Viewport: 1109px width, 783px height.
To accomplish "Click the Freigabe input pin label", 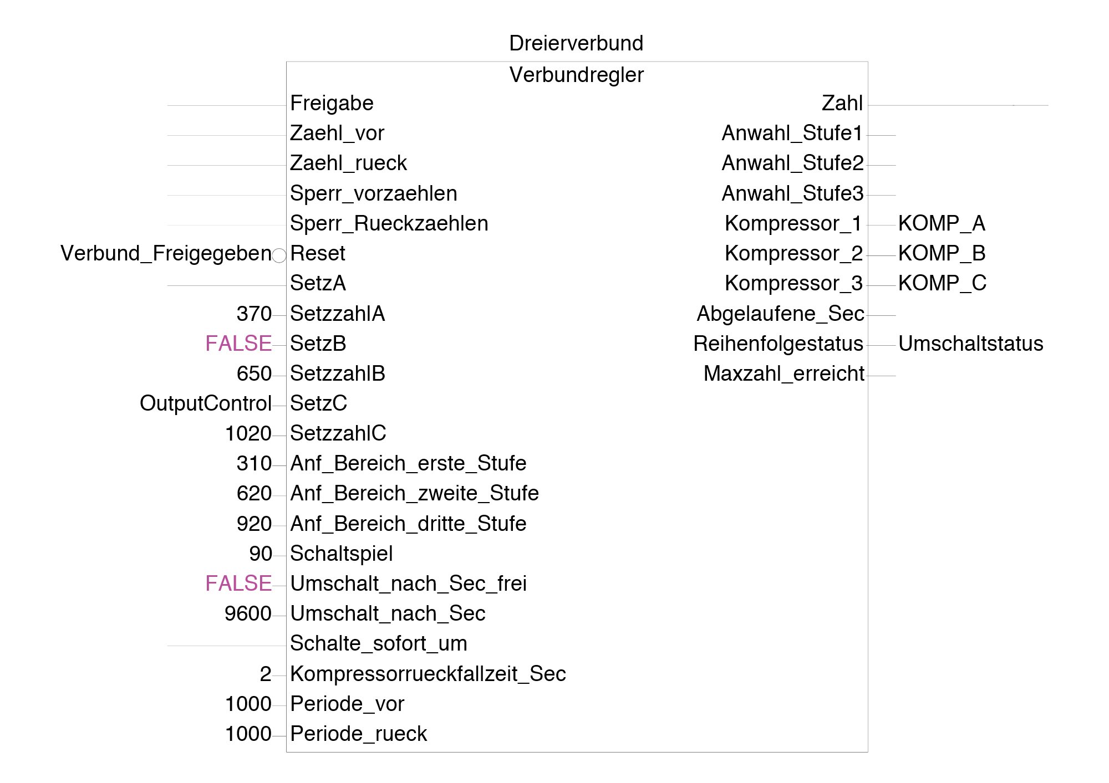I will (332, 103).
